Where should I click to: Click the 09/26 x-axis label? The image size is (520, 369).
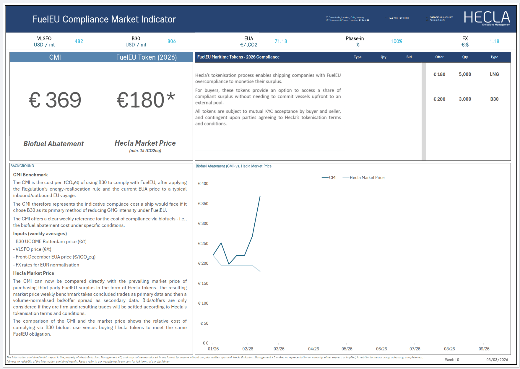tap(484, 349)
